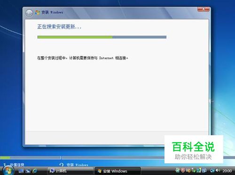Close the 安装 Windows setup window
The image size is (235, 175).
pos(204,9)
